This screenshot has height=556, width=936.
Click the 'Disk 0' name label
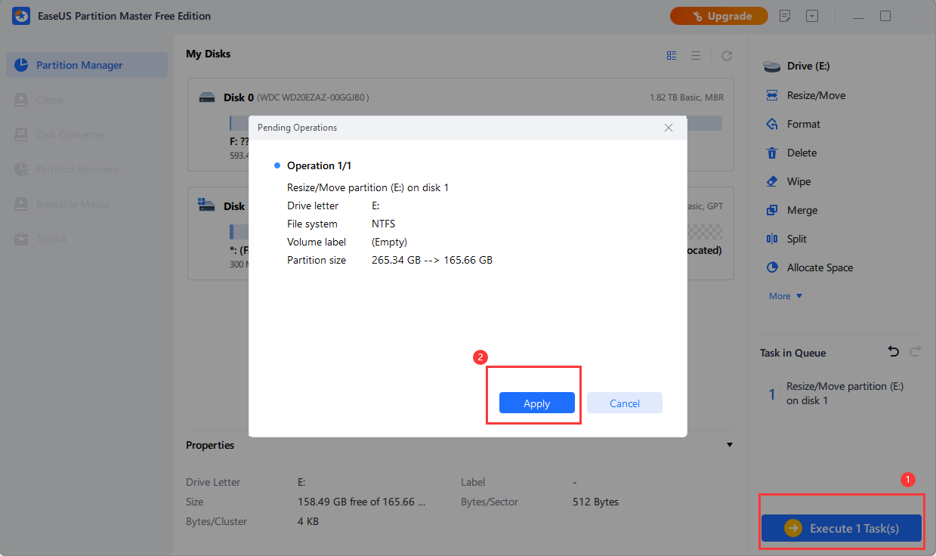tap(239, 97)
